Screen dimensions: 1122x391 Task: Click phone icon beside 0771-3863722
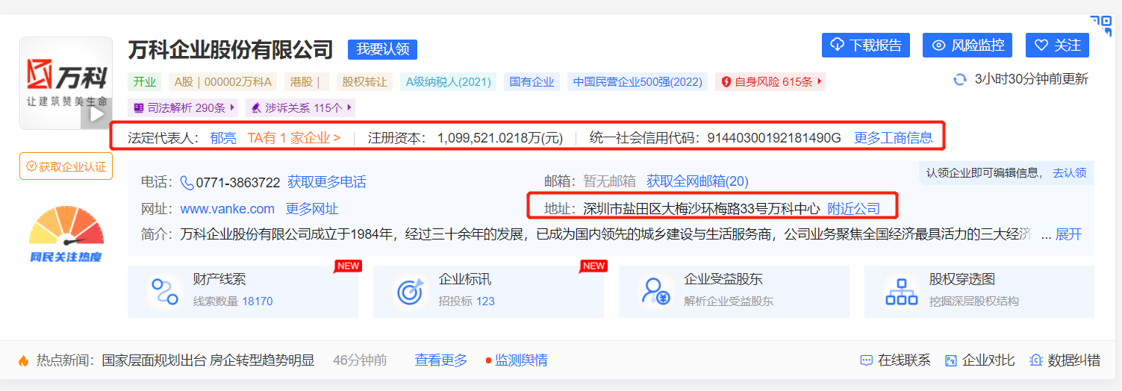click(x=187, y=181)
